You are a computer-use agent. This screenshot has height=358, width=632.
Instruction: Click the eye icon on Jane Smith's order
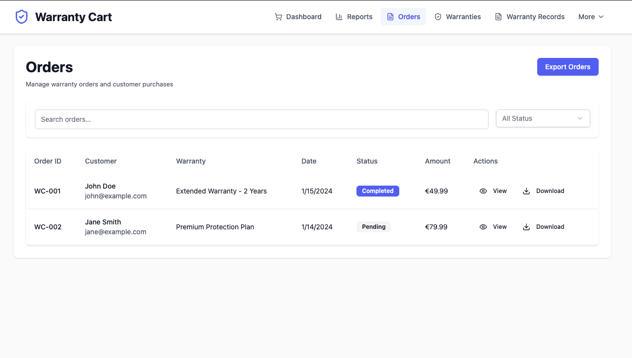[x=483, y=227]
